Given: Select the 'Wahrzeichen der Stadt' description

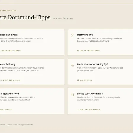Looking at the screenshot, I should pos(100,40).
